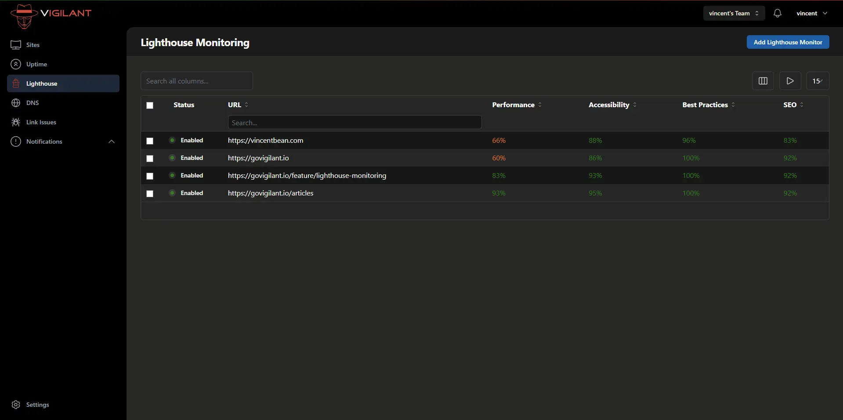Sort by Accessibility column

(x=613, y=105)
